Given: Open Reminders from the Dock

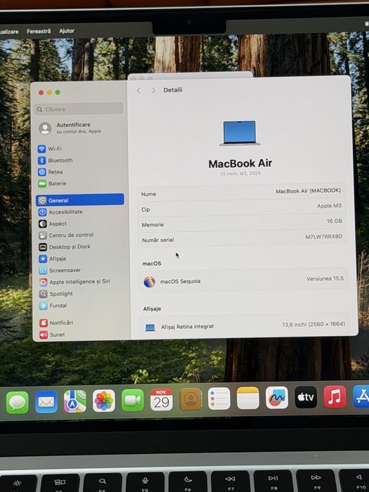Looking at the screenshot, I should (219, 399).
